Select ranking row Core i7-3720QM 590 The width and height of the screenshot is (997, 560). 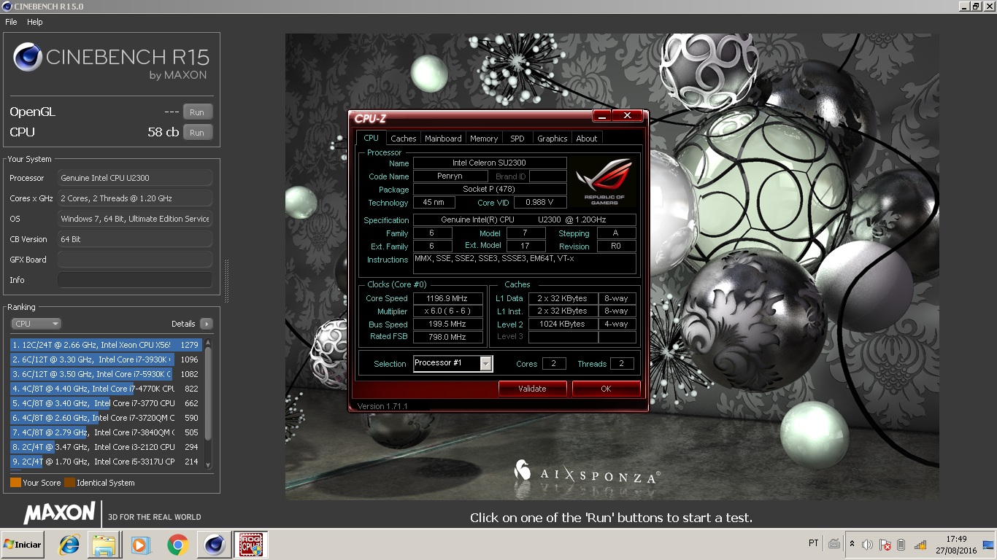tap(106, 418)
